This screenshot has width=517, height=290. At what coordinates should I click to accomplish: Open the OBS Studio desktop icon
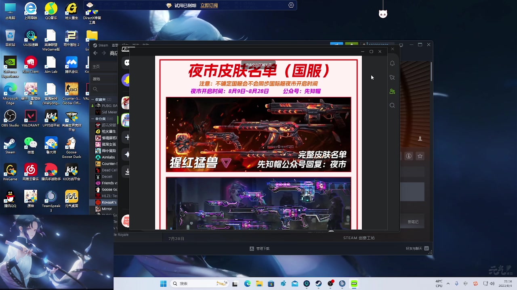point(10,118)
